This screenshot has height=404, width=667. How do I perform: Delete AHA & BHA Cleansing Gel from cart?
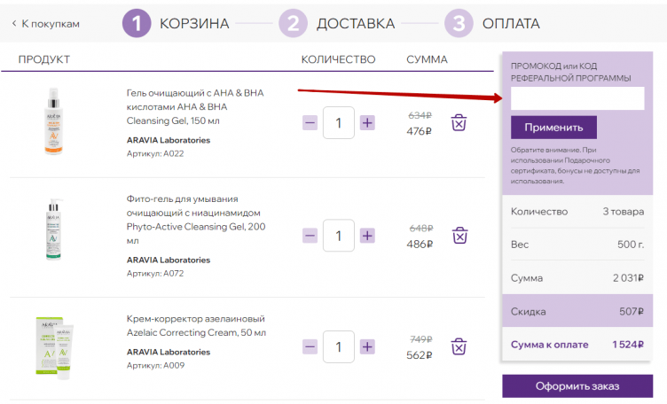(459, 123)
